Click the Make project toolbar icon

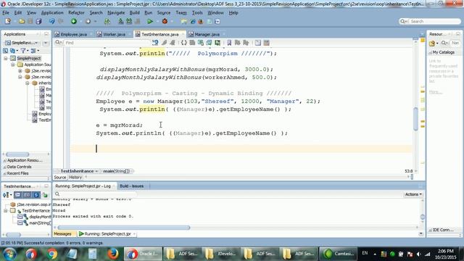click(x=121, y=21)
